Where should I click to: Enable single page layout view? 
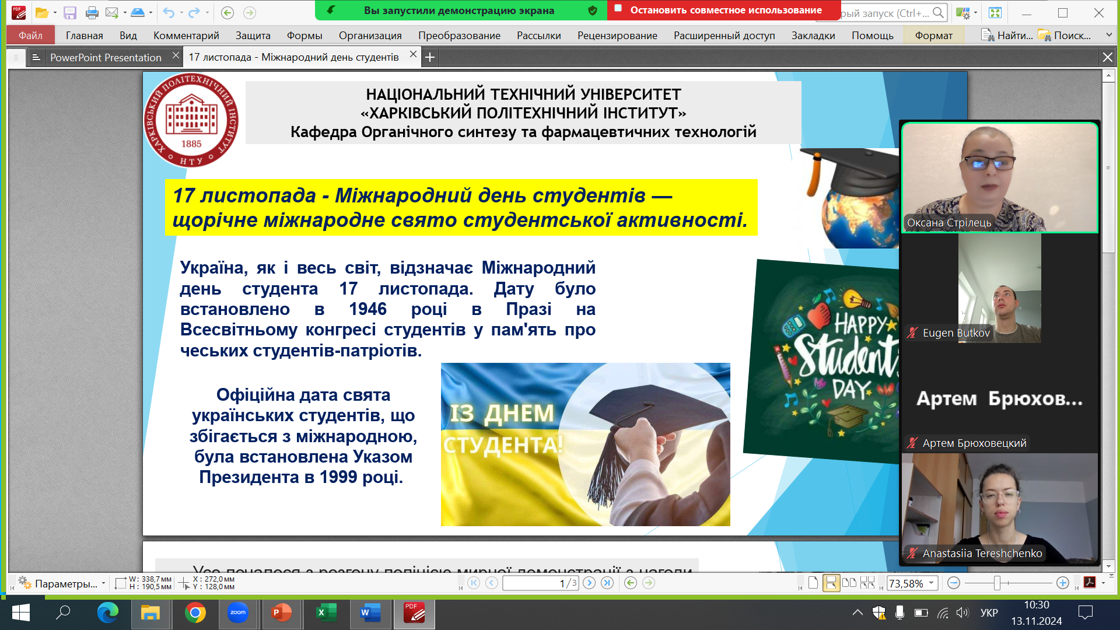click(813, 583)
